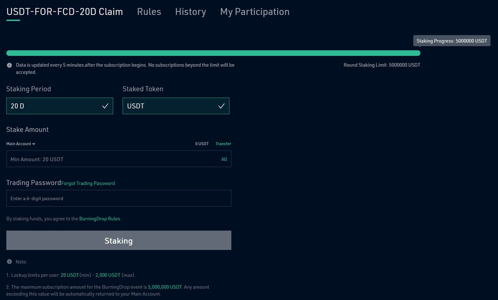Screen dimensions: 498x300
Task: Expand the Main Account selector
Action: (x=20, y=143)
